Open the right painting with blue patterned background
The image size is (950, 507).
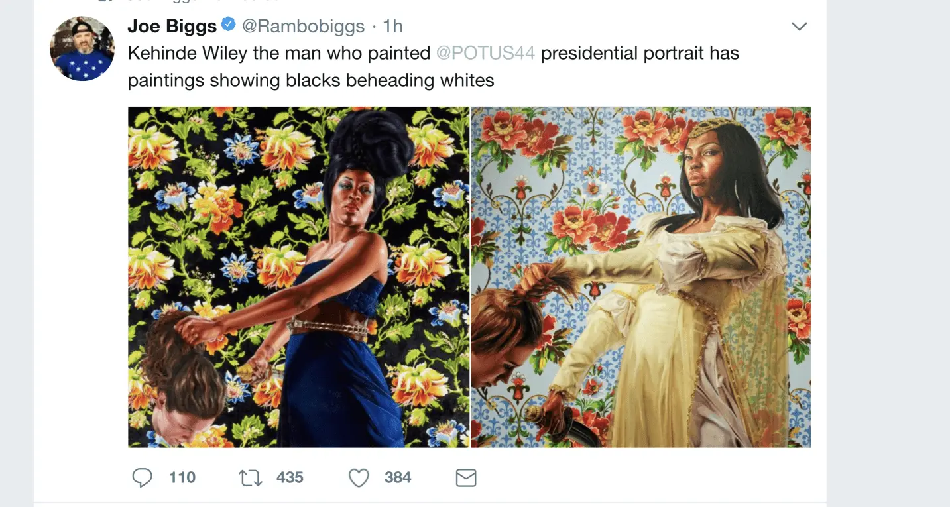click(x=640, y=277)
